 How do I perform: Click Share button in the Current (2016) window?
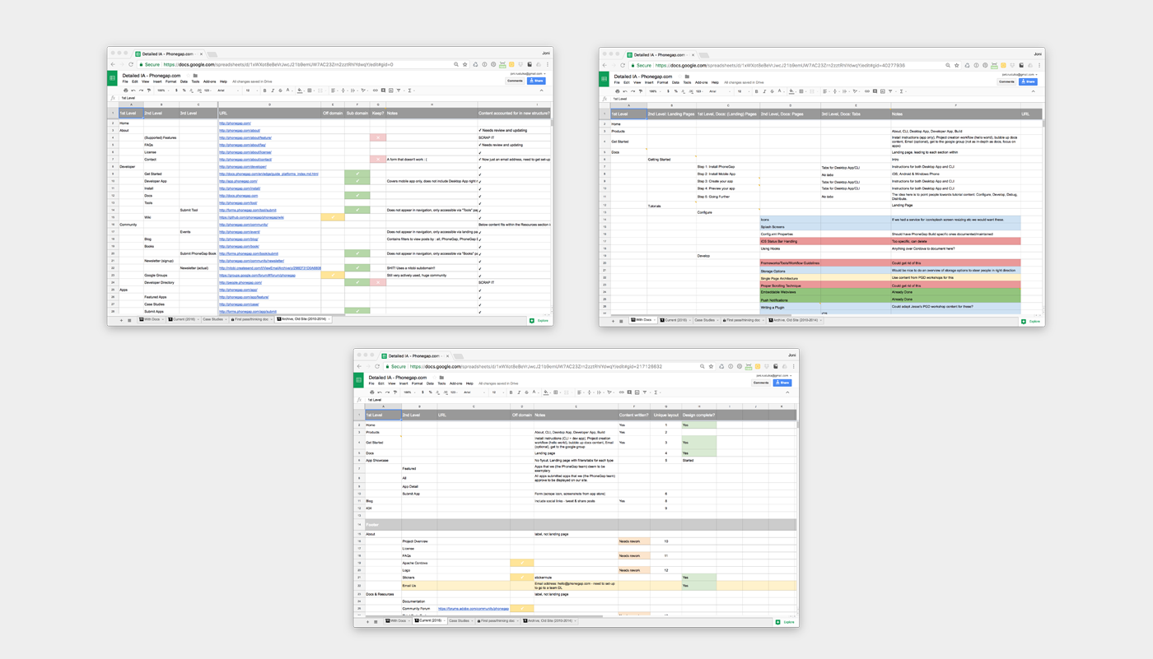pos(782,383)
